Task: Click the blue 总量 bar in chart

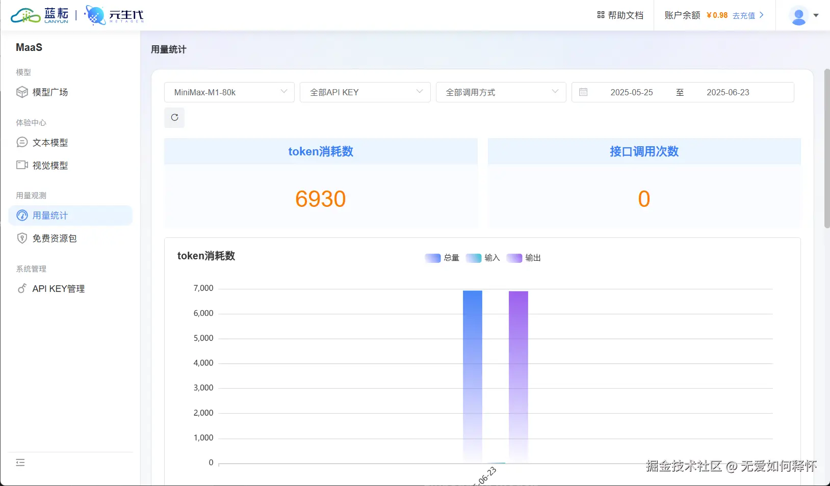Action: pos(473,376)
